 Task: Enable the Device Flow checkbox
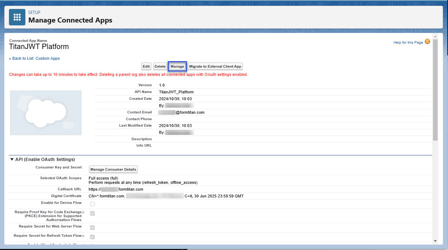(92, 204)
